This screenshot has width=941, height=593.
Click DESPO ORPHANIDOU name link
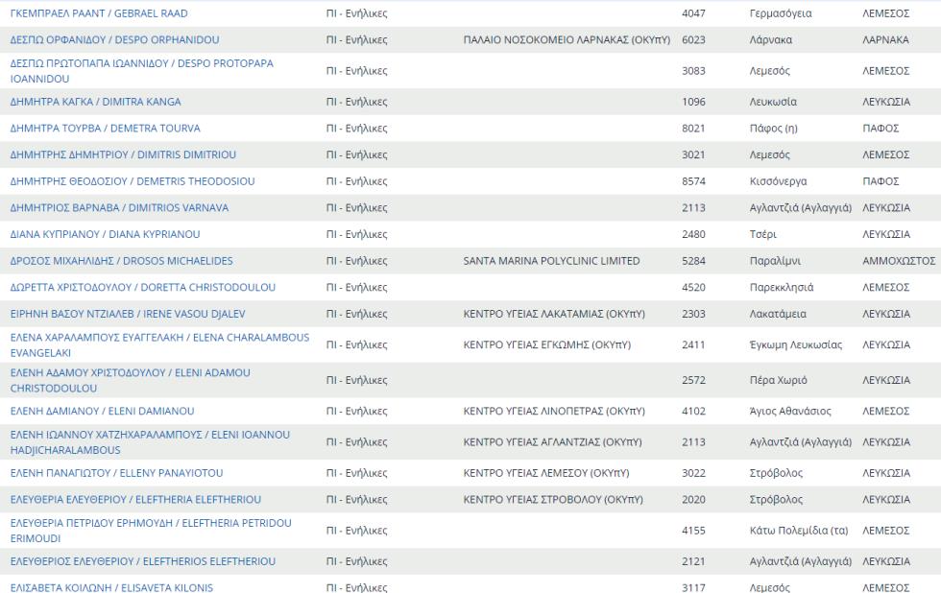point(114,40)
